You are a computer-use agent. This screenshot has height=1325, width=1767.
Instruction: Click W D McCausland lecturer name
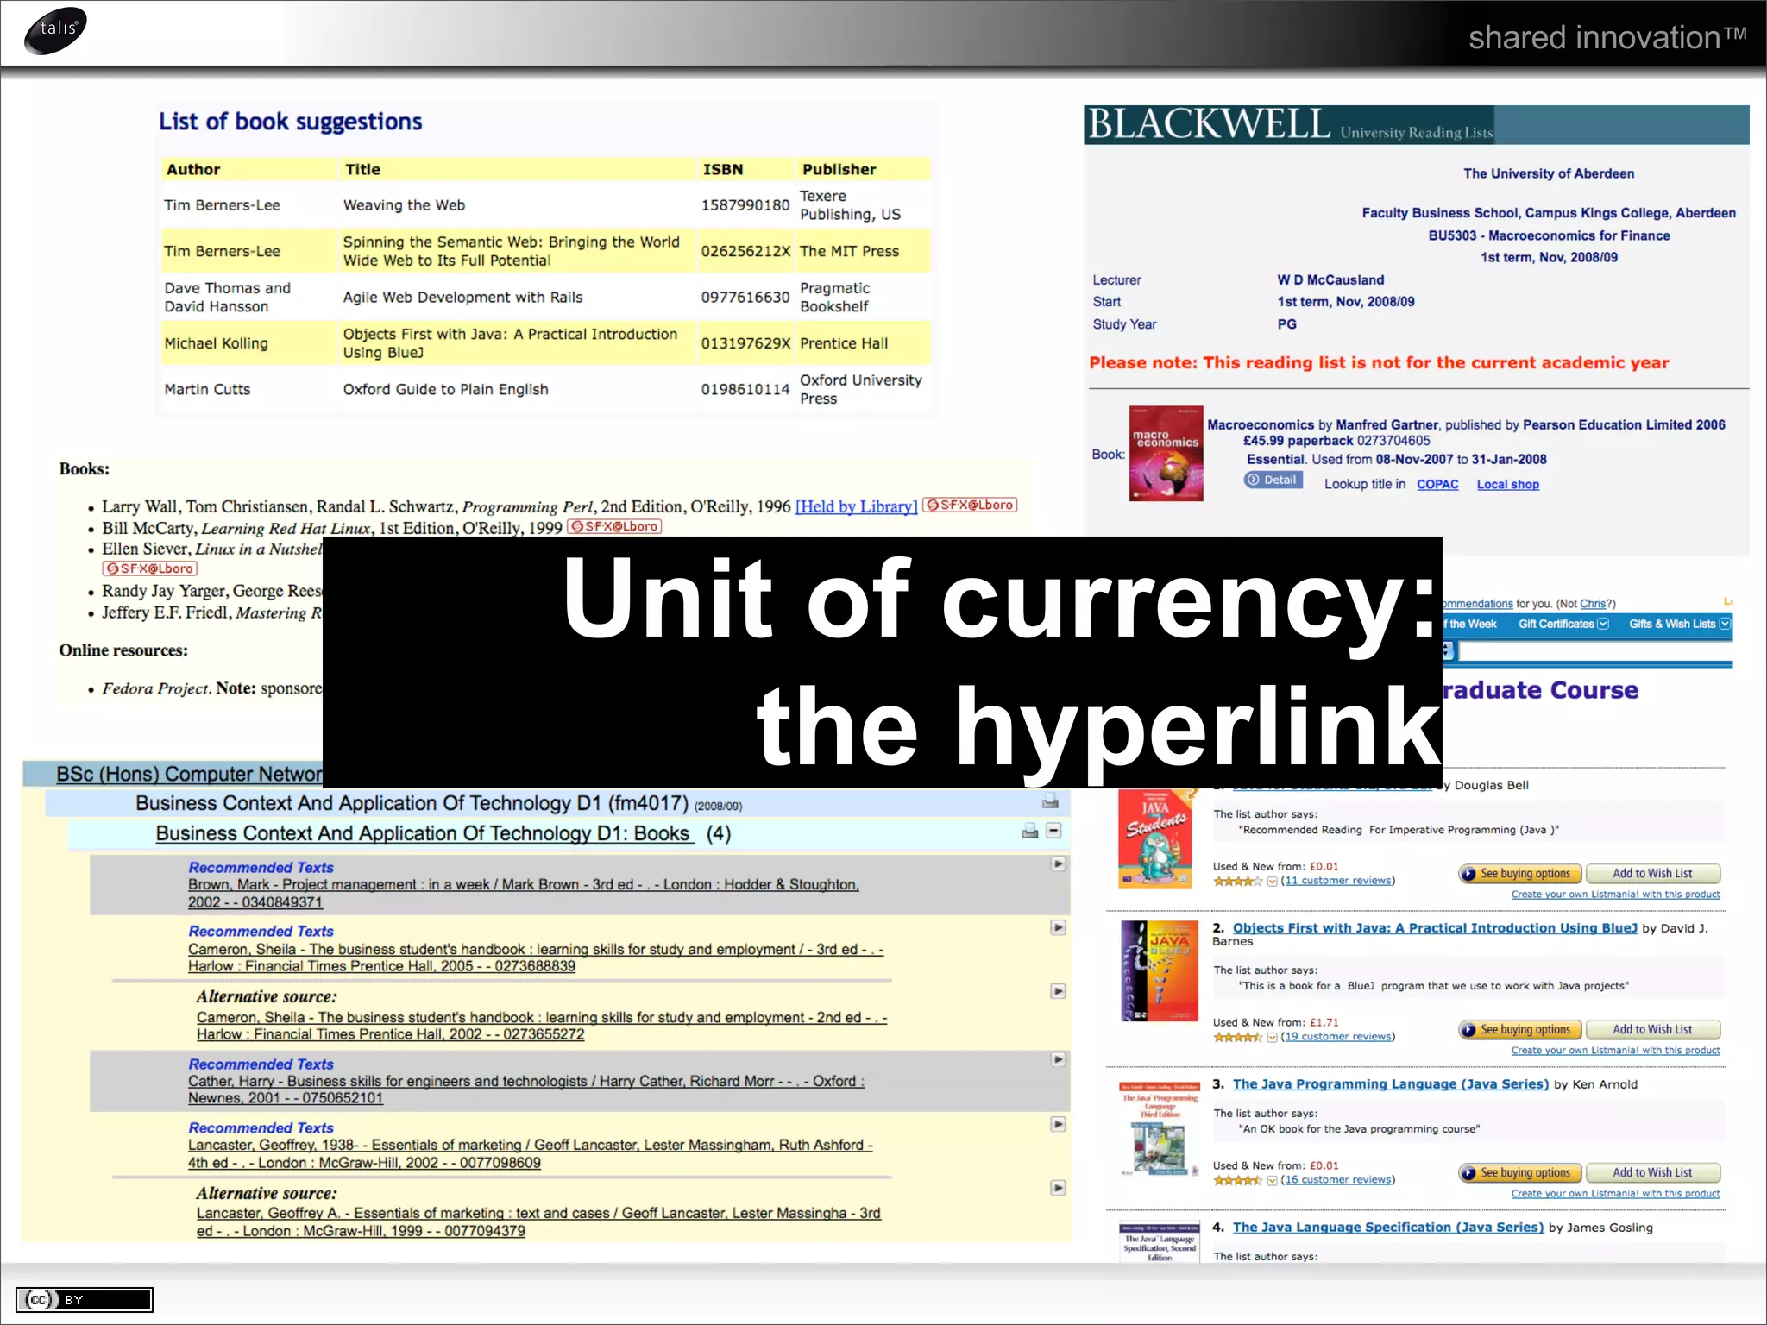point(1330,279)
